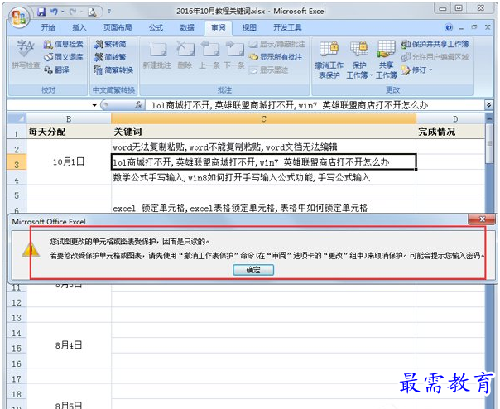This screenshot has width=500, height=409.
Task: Click the Redo icon in quick access toolbar
Action: (73, 12)
